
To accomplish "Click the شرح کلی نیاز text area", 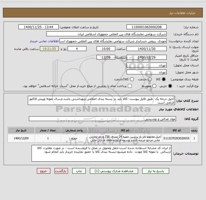I will click(x=101, y=101).
